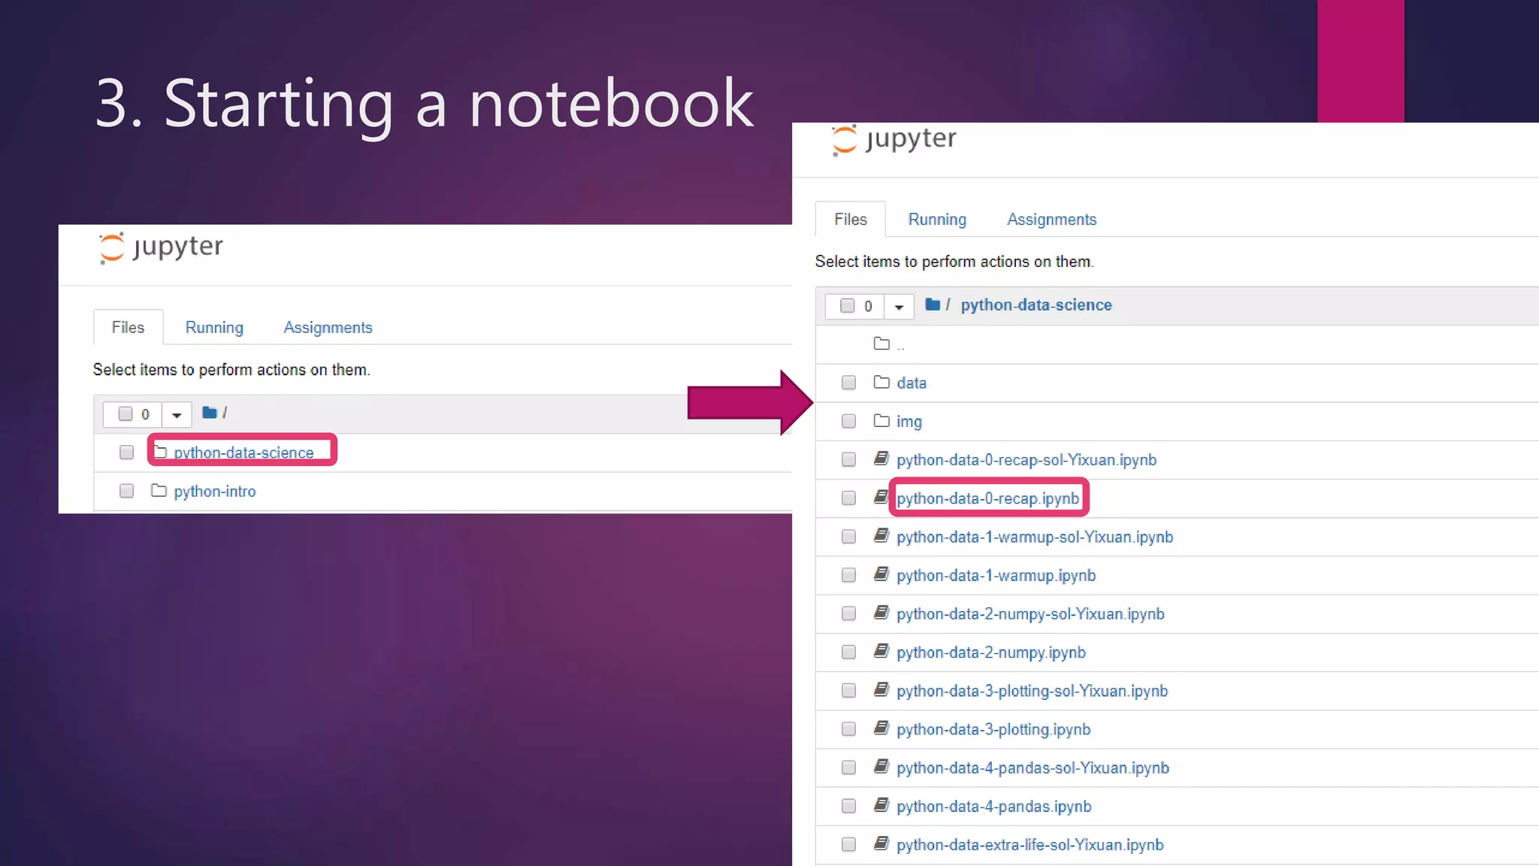This screenshot has height=866, width=1539.
Task: Click the Jupyter logo in the left window
Action: pyautogui.click(x=161, y=248)
